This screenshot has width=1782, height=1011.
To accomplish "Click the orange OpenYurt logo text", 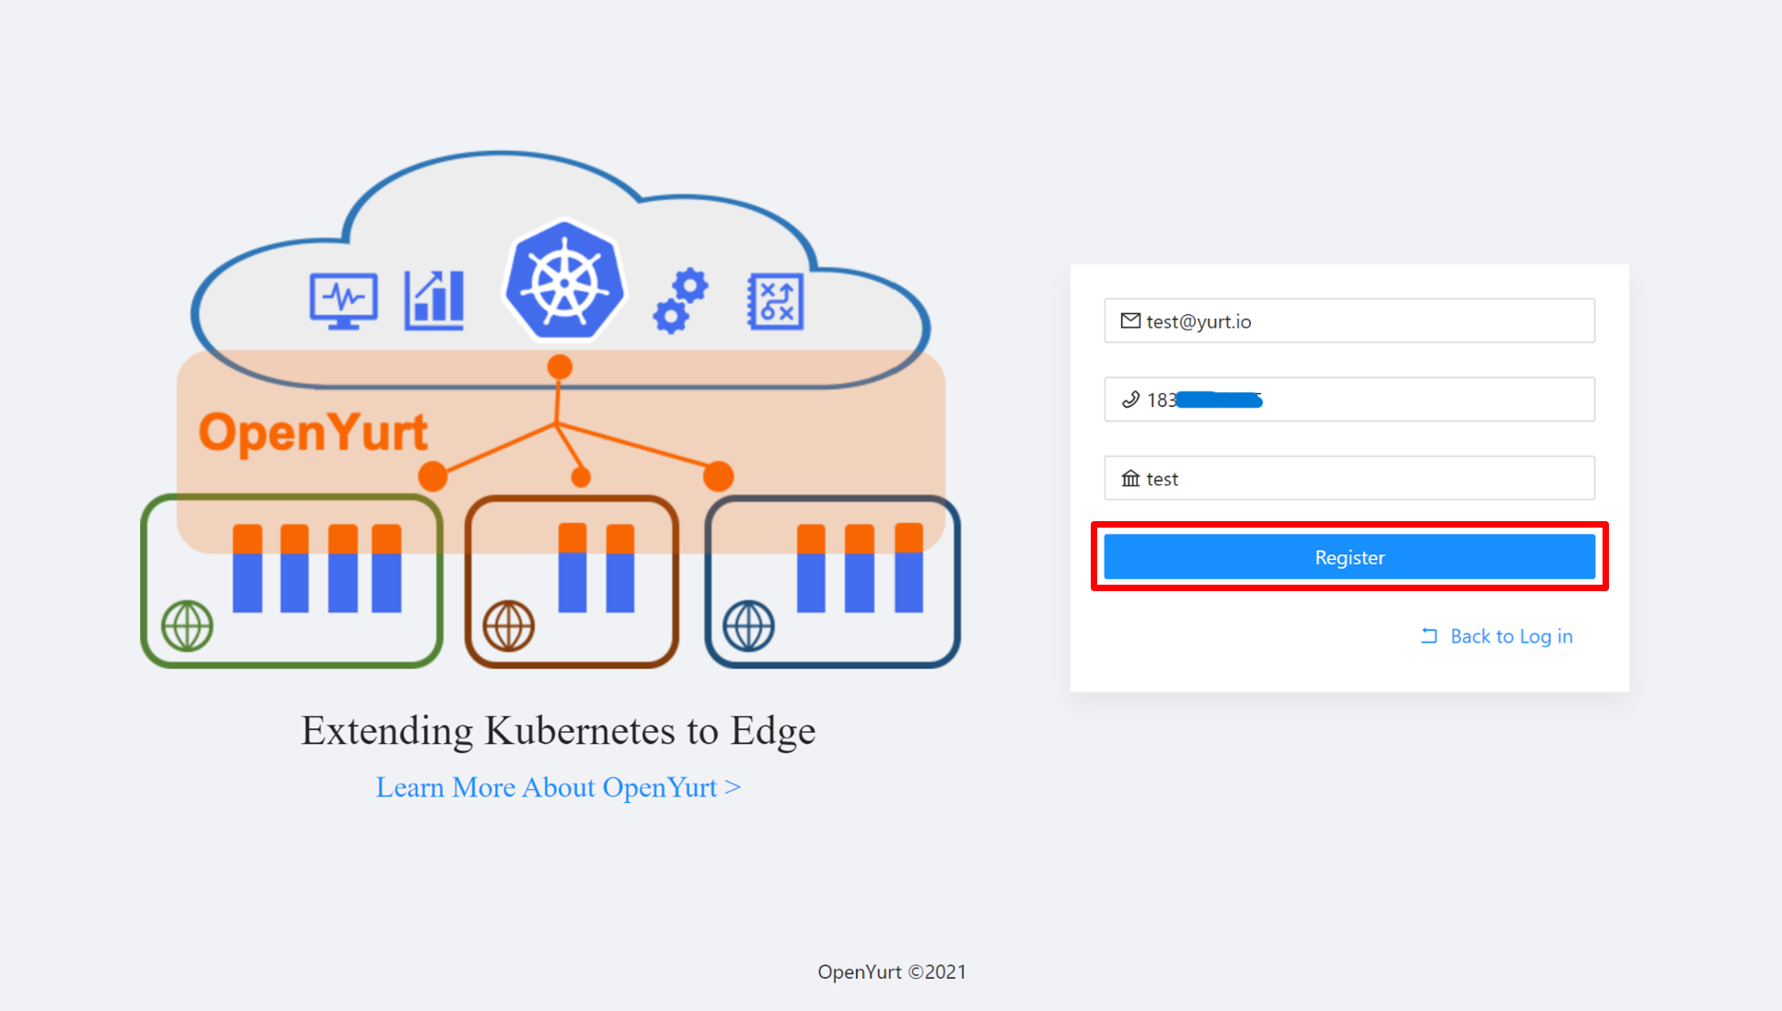I will [313, 432].
